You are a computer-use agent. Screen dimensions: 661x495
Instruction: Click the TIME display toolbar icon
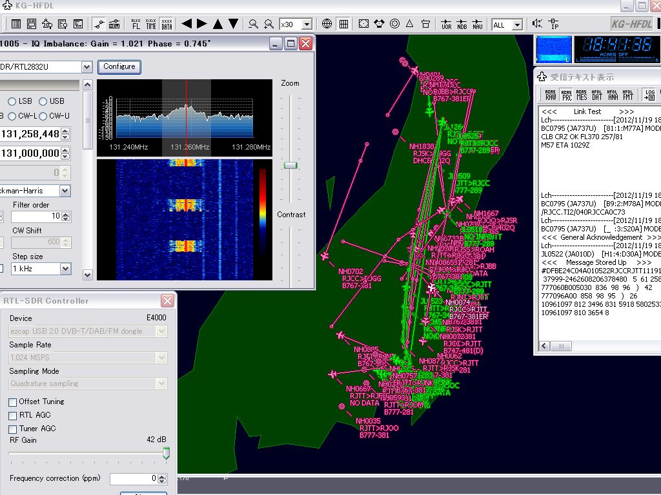[152, 24]
